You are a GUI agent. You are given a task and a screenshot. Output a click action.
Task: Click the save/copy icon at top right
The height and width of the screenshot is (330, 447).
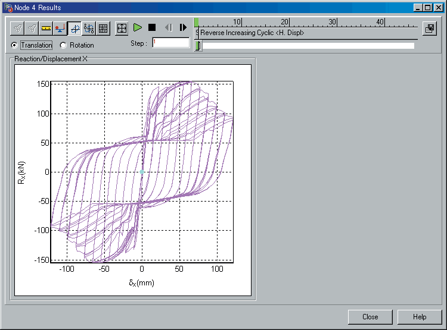tap(429, 29)
